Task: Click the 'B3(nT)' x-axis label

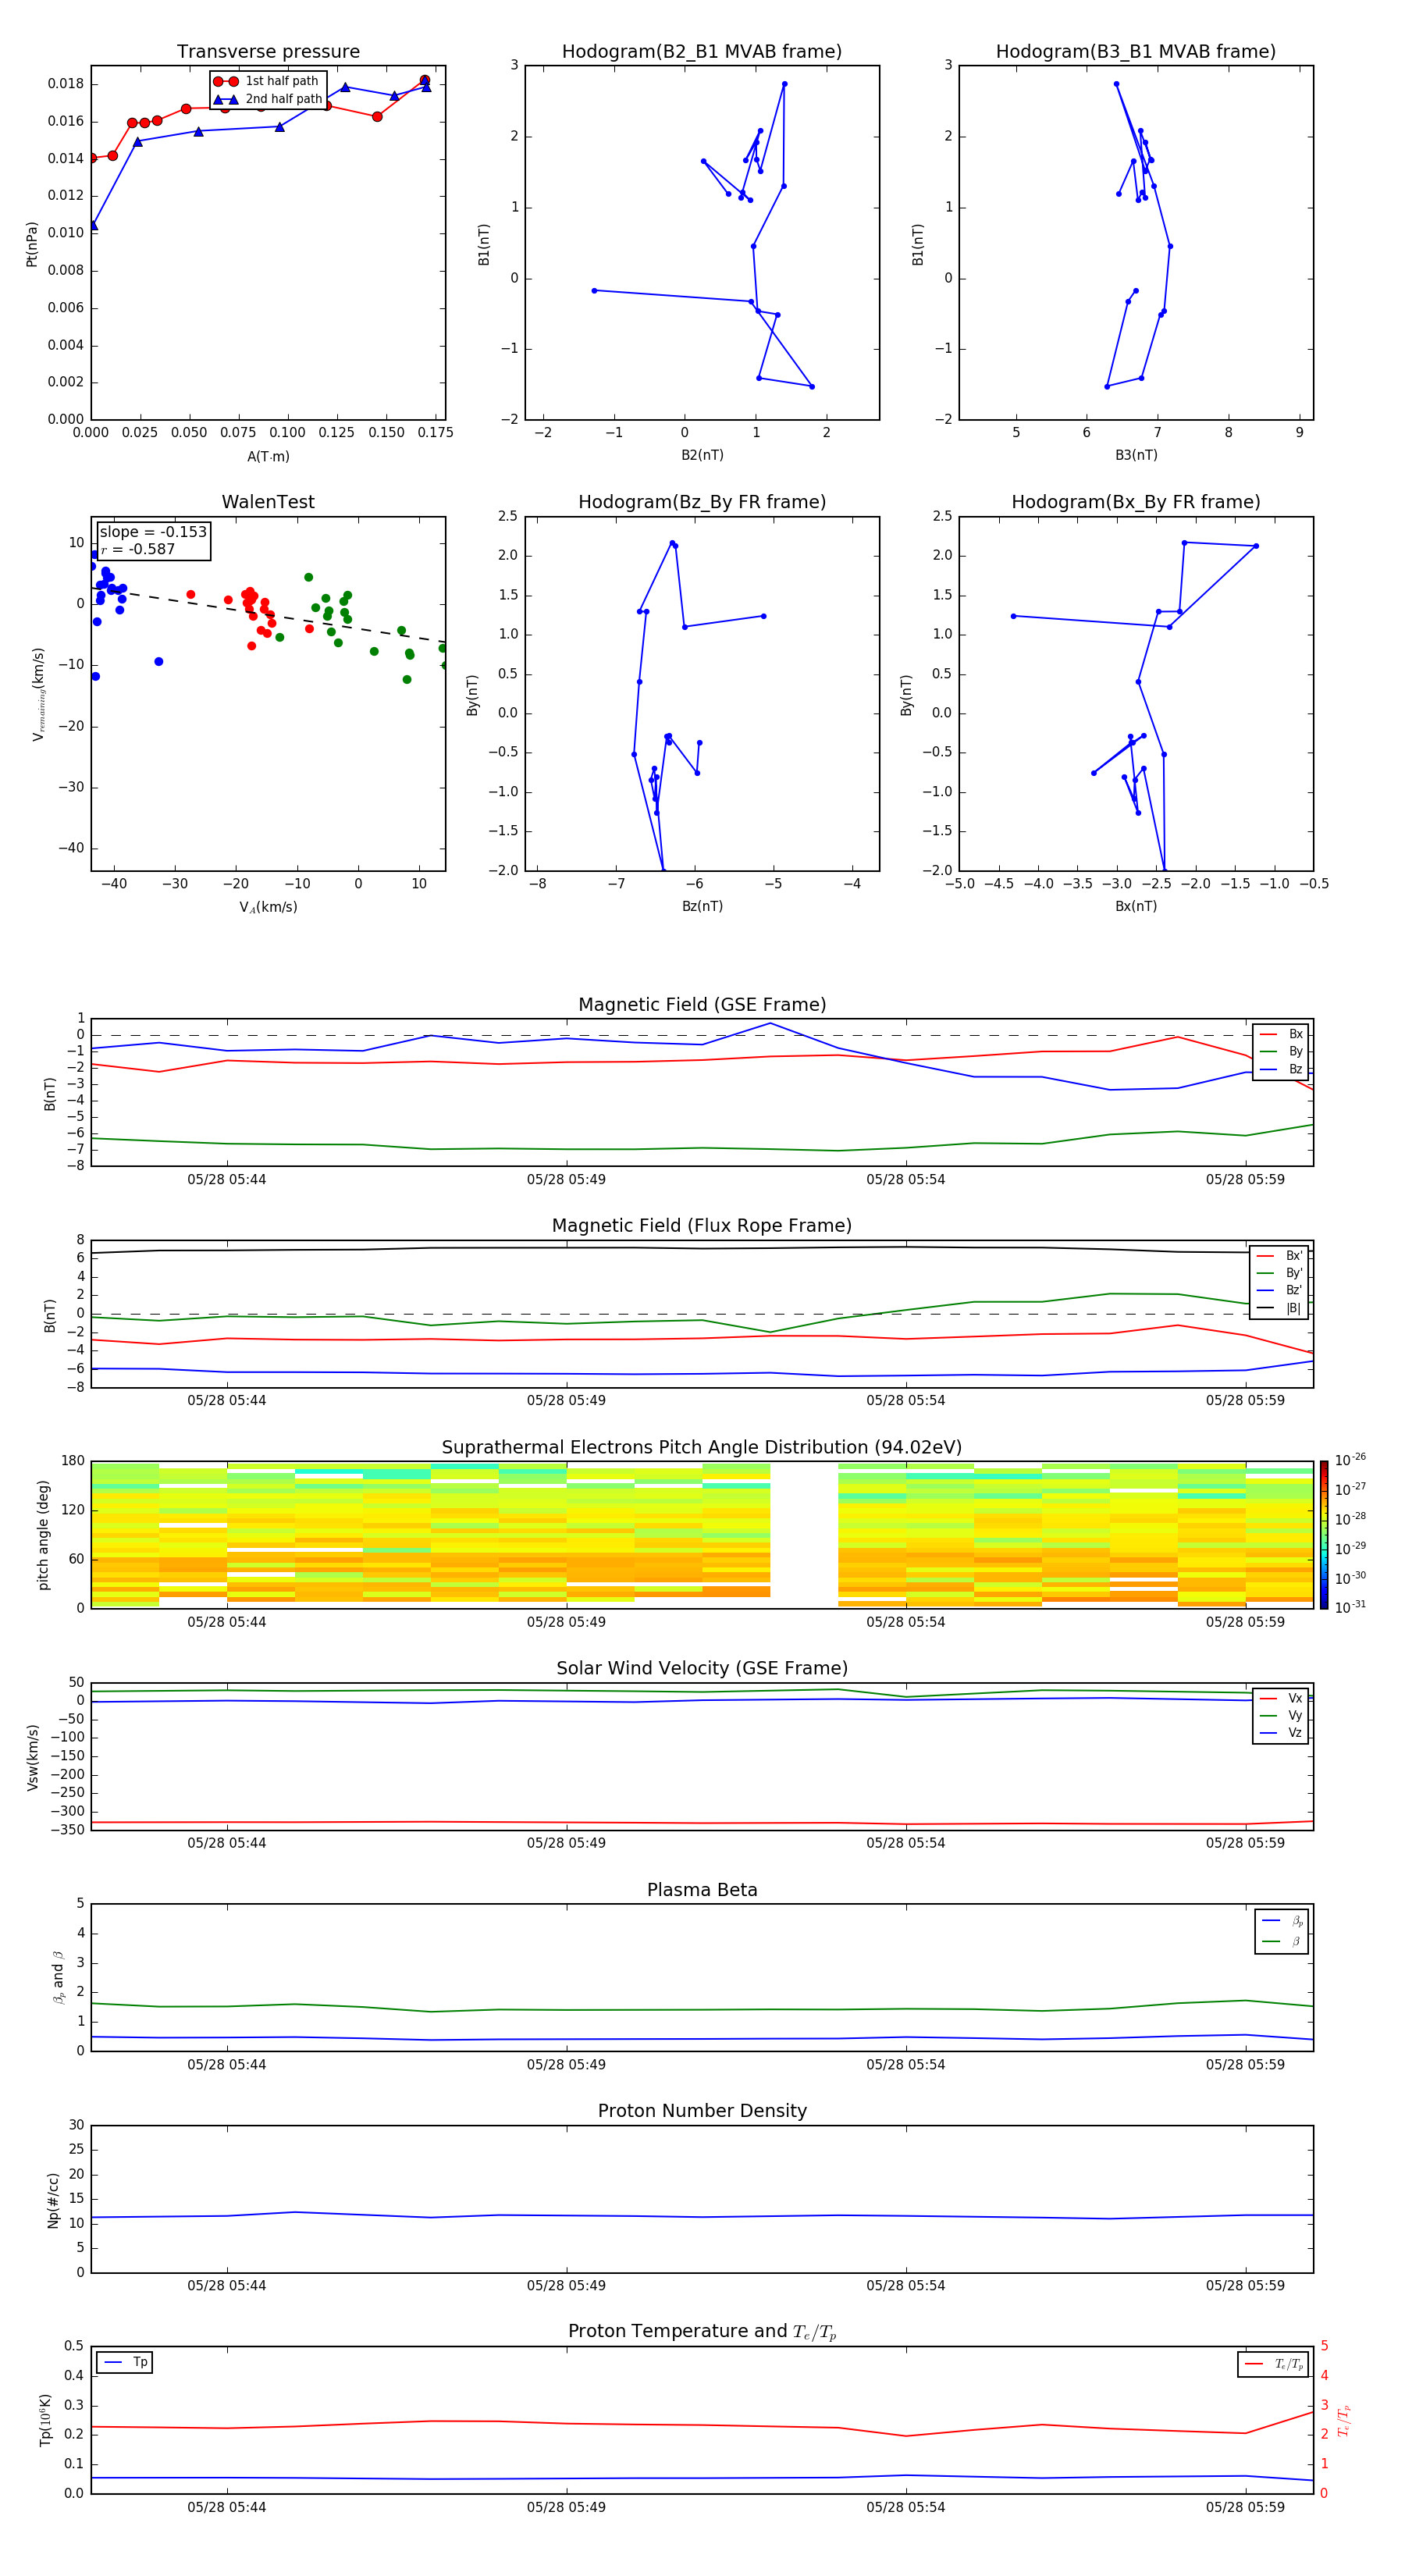Action: (x=1136, y=455)
